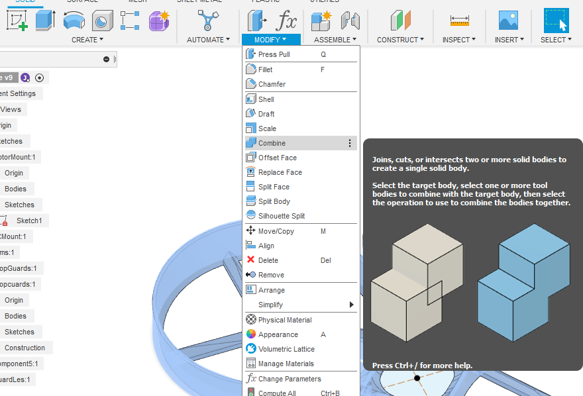Open the INSPECT dropdown

click(x=459, y=40)
